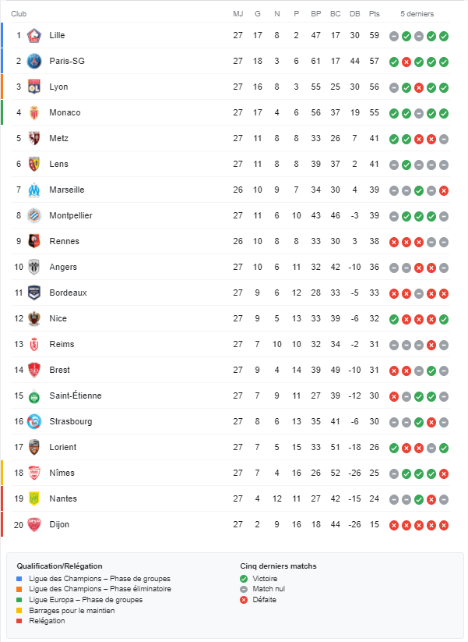Click Dijon's most recent defeat icon
The width and height of the screenshot is (468, 642).
coord(444,525)
